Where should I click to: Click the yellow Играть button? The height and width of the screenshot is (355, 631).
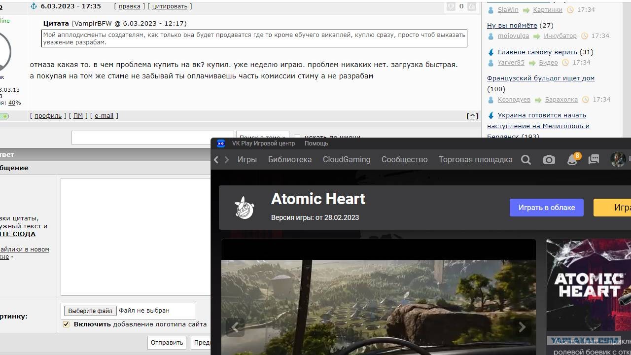(x=612, y=208)
